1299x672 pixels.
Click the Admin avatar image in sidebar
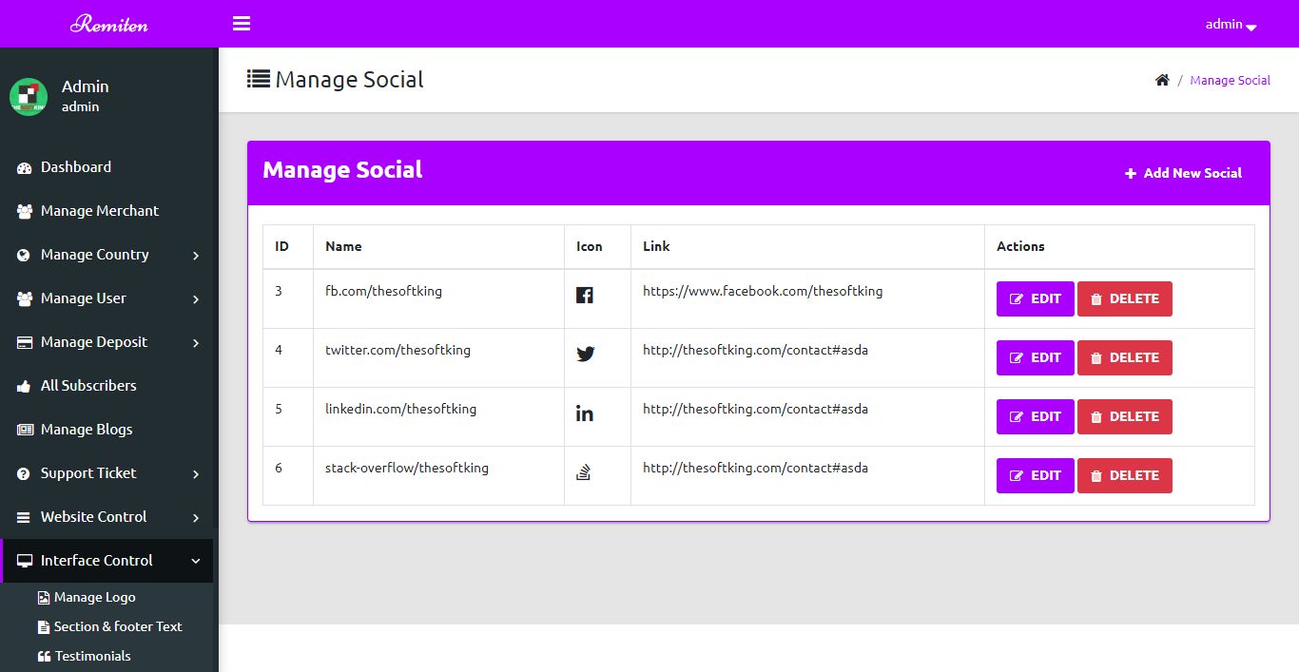29,96
